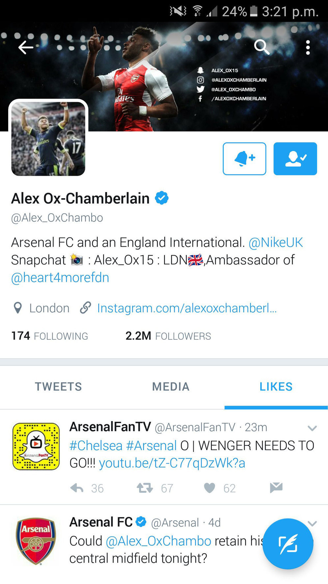Like the ArsenalFanTV tweet heart
This screenshot has height=584, width=328.
(209, 488)
